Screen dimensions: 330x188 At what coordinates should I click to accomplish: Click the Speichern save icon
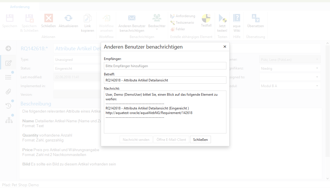coord(10,19)
